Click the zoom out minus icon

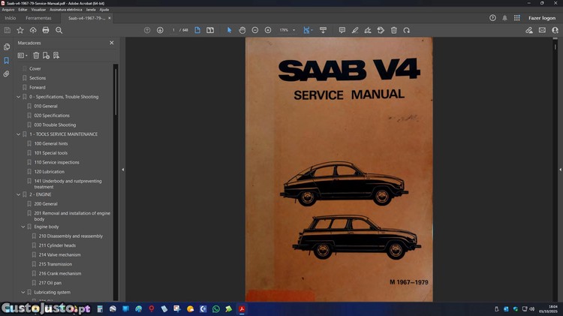click(x=255, y=30)
